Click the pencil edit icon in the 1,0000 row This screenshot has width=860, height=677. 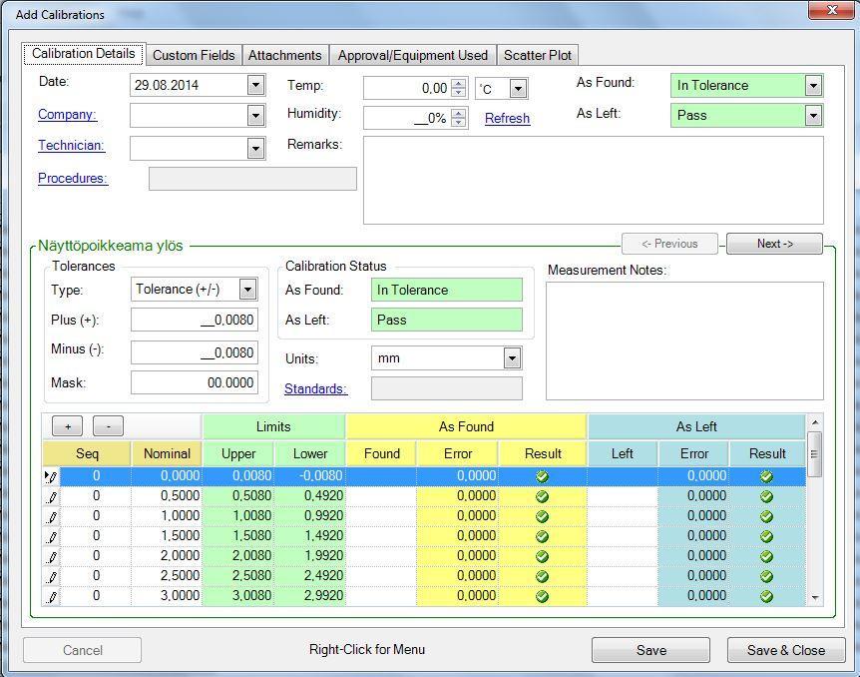click(52, 516)
